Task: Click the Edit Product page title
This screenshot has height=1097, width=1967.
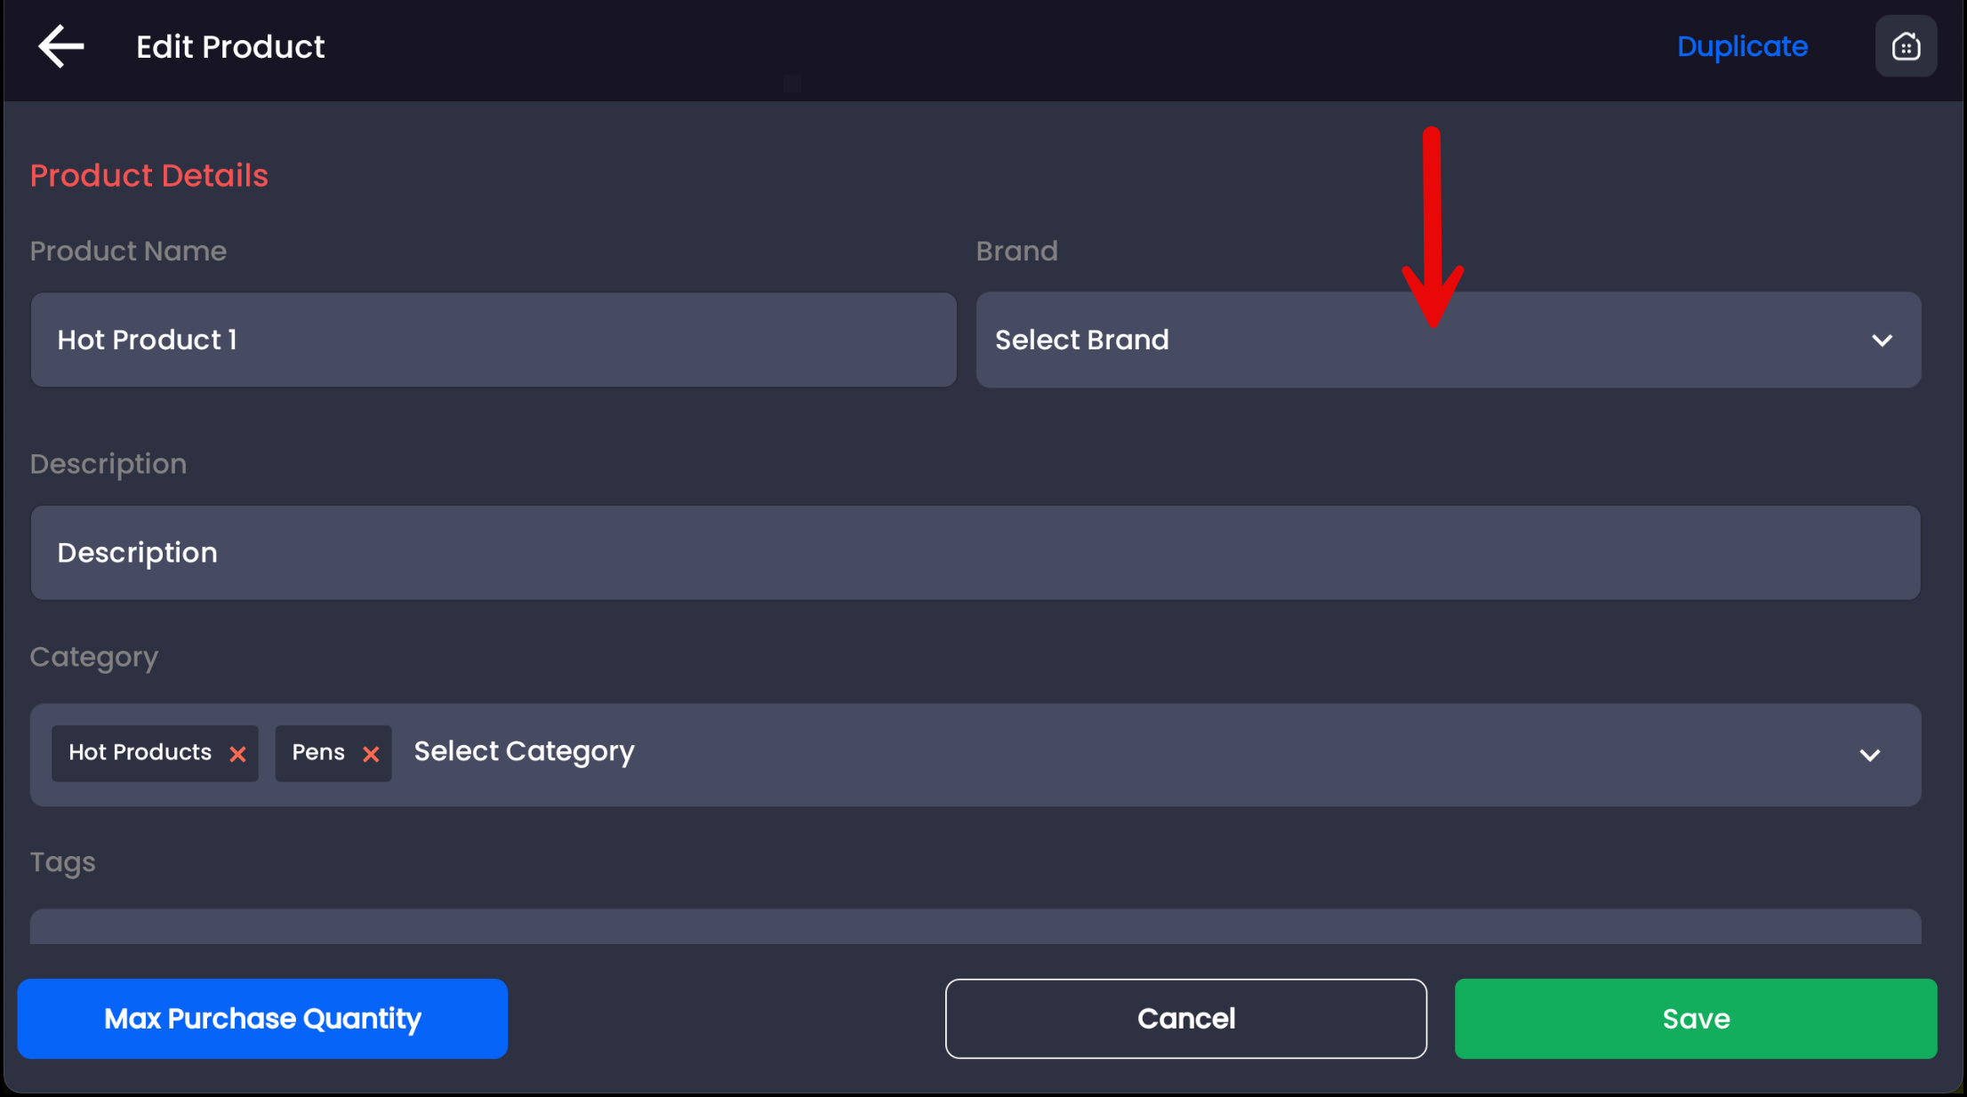Action: 230,46
